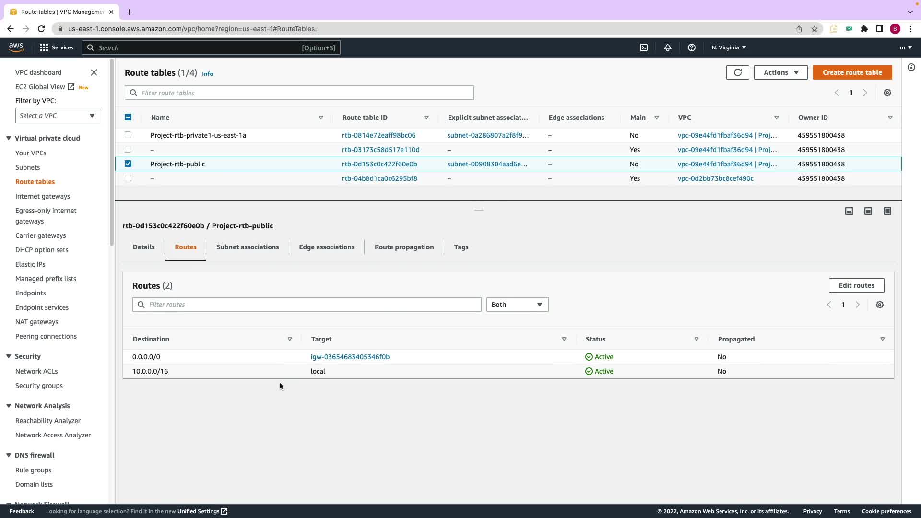This screenshot has width=921, height=518.
Task: Switch to the Subnet associations tab
Action: click(248, 247)
